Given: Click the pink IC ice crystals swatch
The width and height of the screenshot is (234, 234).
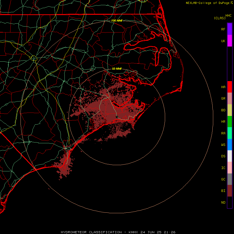Looking at the screenshot, I should [230, 168].
